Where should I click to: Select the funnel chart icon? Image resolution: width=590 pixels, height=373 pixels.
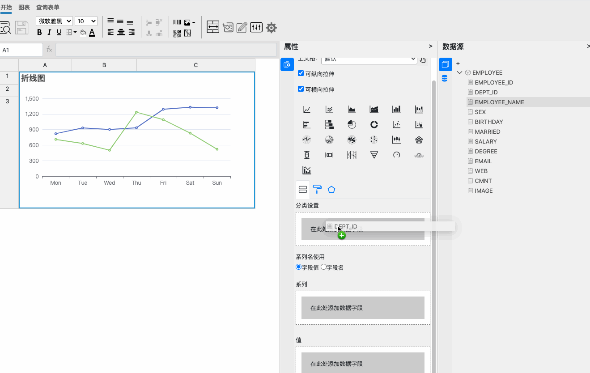(x=374, y=155)
